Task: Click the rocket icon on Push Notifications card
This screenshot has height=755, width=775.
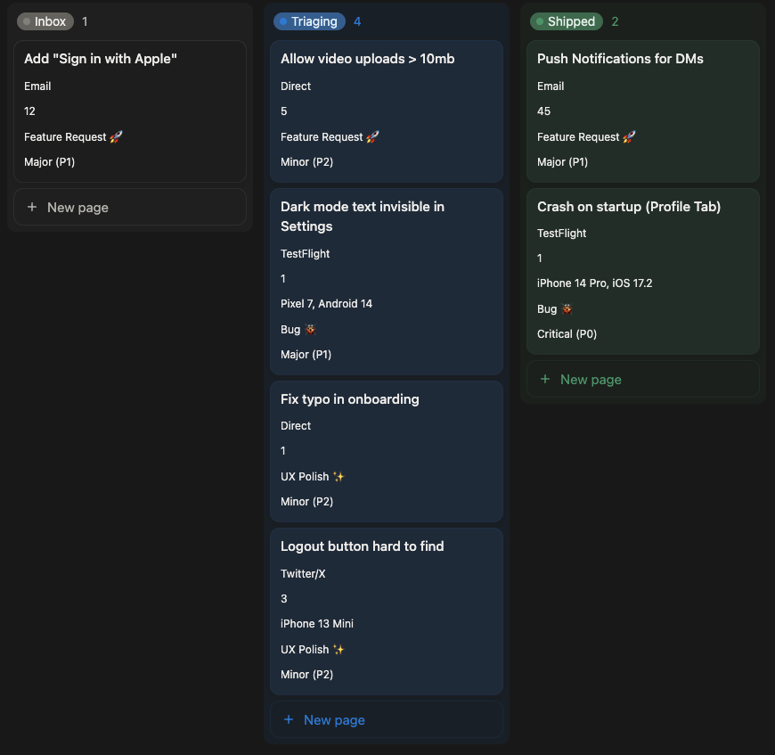Action: pyautogui.click(x=627, y=135)
